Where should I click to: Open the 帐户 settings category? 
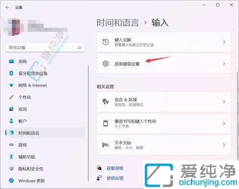coord(45,121)
